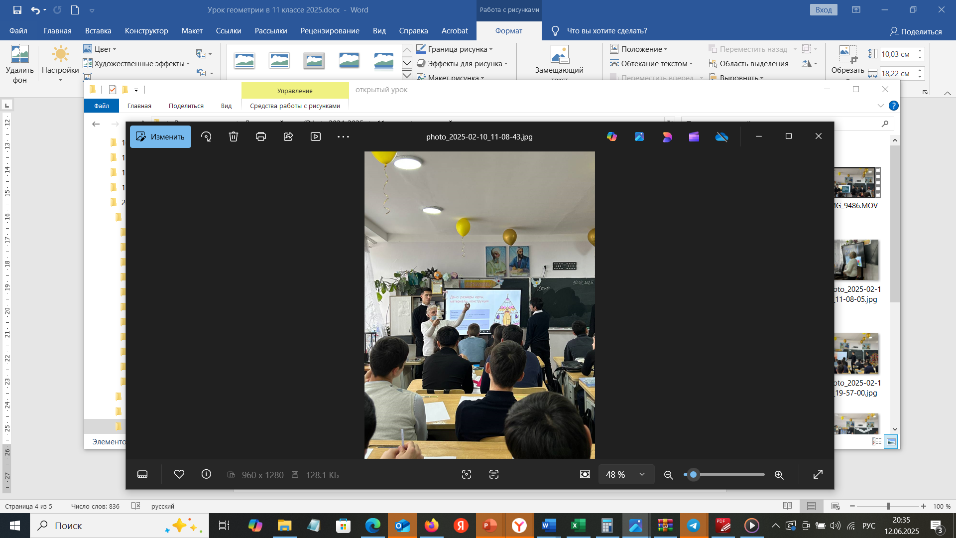
Task: Click the visual search icon in Photos
Action: click(467, 474)
